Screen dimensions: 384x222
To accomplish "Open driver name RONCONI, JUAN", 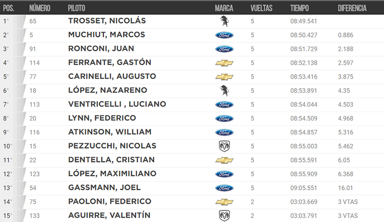I will coord(101,49).
